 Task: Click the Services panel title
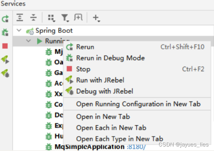[x=13, y=3]
